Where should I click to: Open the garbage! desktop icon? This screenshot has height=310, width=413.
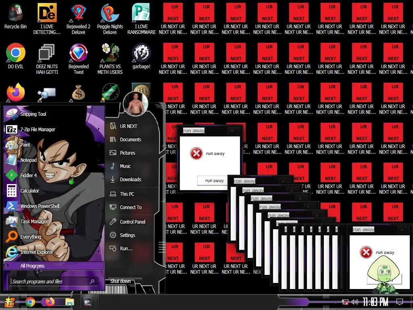click(142, 56)
